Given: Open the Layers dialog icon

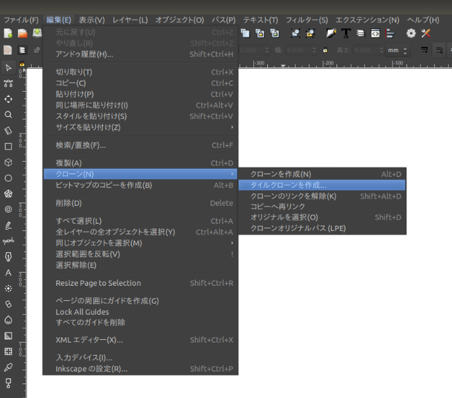Looking at the screenshot, I should [x=361, y=33].
